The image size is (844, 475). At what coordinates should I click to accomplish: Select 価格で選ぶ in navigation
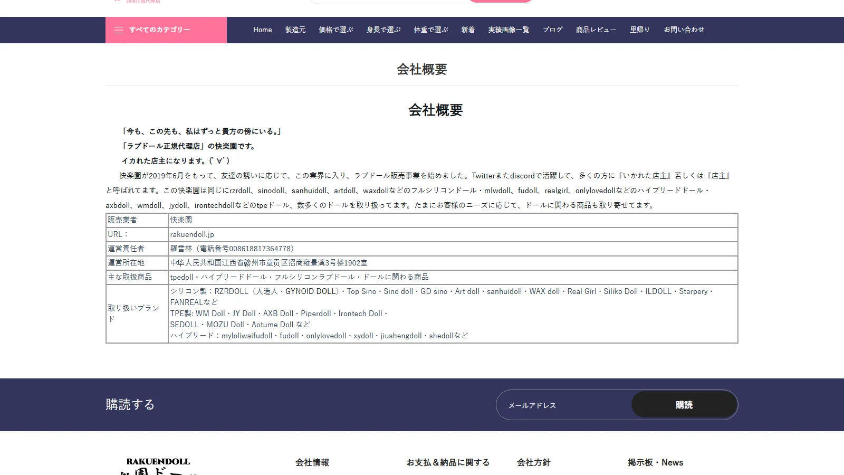pos(336,30)
